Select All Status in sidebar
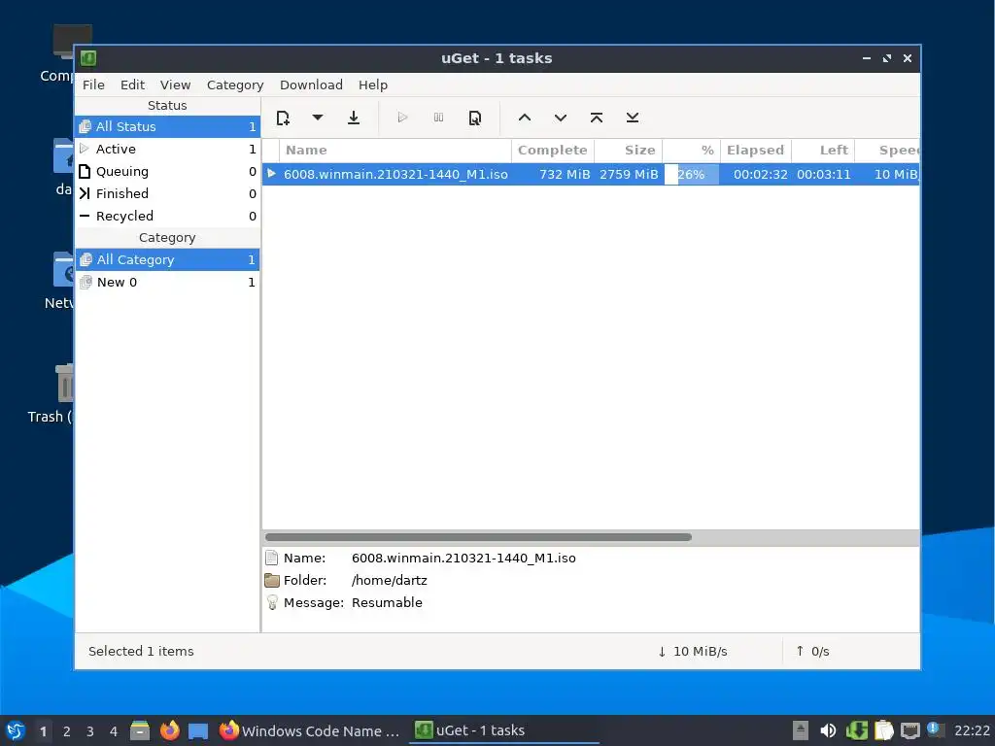995x746 pixels. click(x=167, y=127)
